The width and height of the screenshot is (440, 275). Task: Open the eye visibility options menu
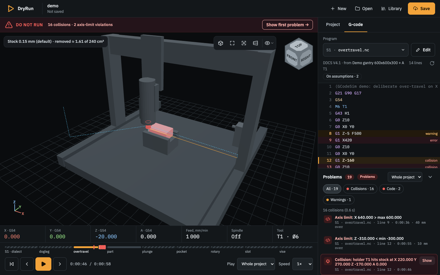click(269, 43)
